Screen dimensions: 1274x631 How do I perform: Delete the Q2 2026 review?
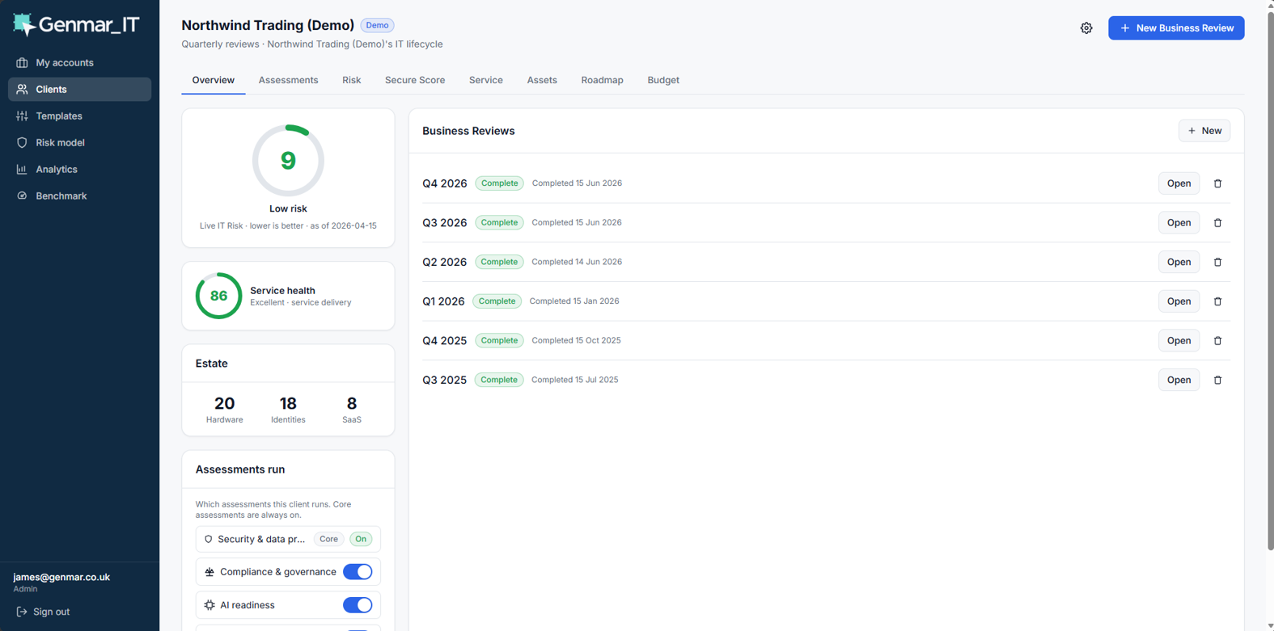1217,263
